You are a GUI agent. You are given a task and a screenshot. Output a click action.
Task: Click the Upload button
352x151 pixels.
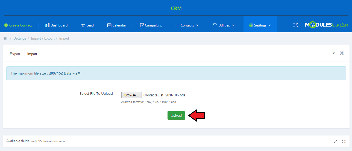click(176, 116)
